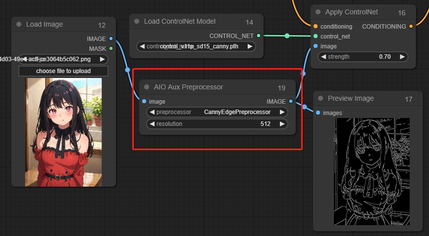Select next image file with right arrow
Image resolution: width=429 pixels, height=236 pixels.
click(x=103, y=59)
